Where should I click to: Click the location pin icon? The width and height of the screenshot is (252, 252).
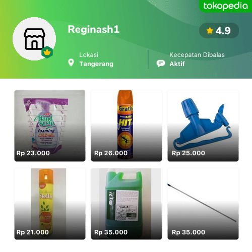click(71, 62)
